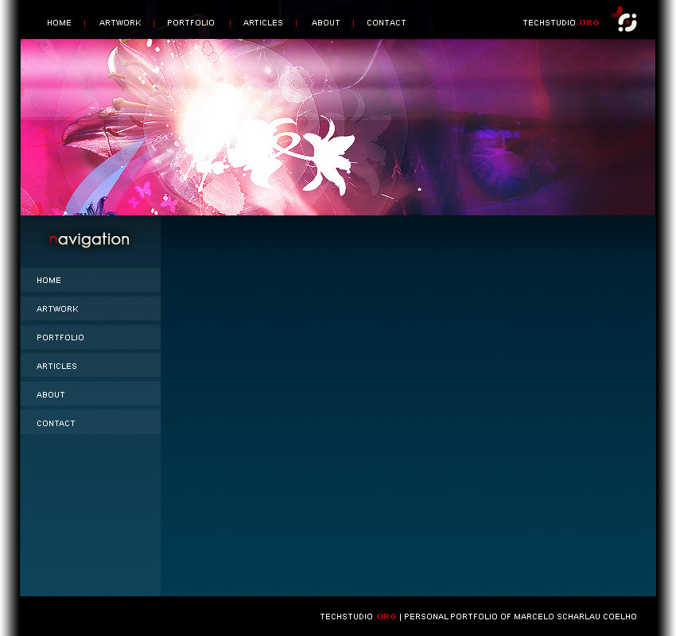Click the TechStudio logo icon in header
676x636 pixels.
(624, 19)
